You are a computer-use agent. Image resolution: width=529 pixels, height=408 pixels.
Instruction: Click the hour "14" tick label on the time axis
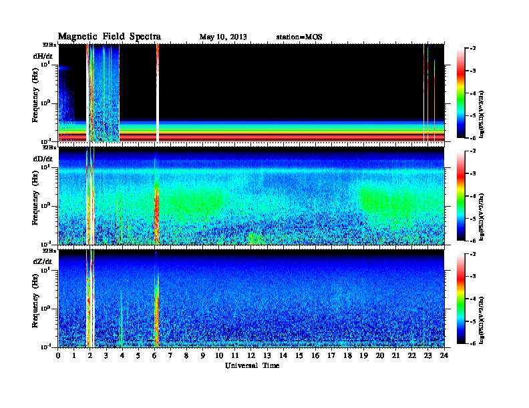click(283, 355)
